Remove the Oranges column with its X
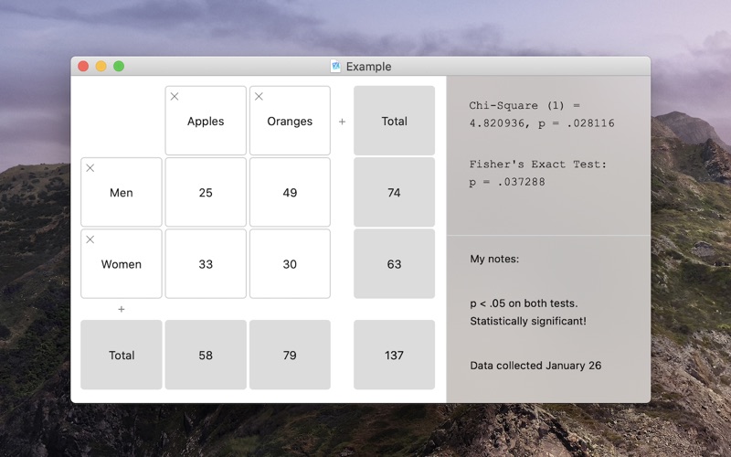Image resolution: width=731 pixels, height=457 pixels. [x=259, y=97]
